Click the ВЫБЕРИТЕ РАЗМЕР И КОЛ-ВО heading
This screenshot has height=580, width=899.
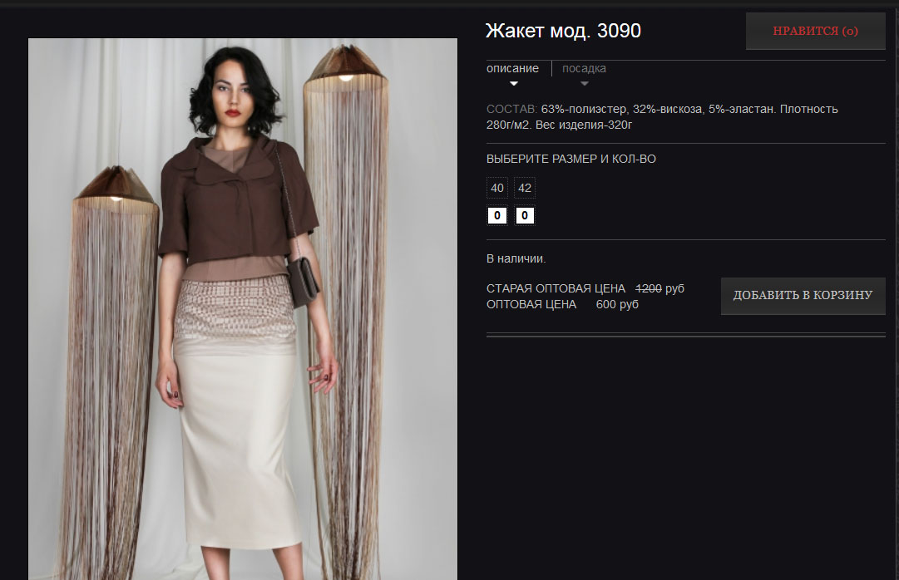tap(571, 159)
